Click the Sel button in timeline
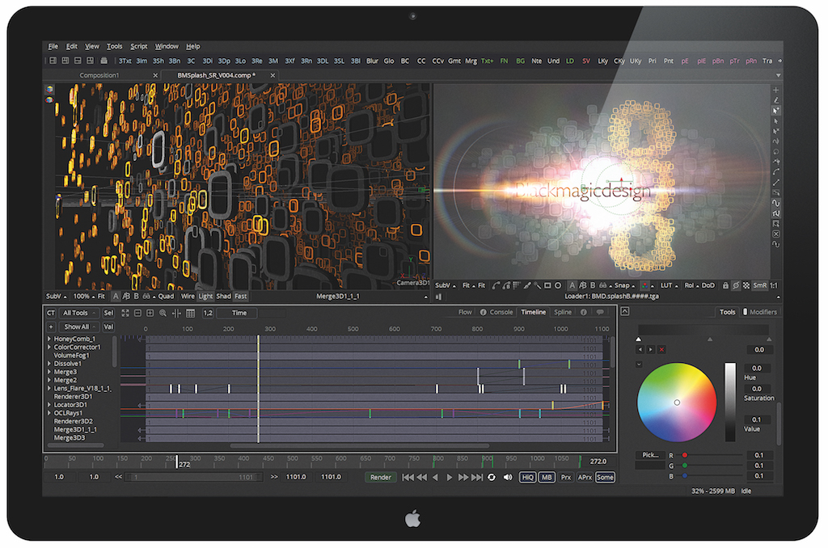This screenshot has width=828, height=548. click(108, 313)
